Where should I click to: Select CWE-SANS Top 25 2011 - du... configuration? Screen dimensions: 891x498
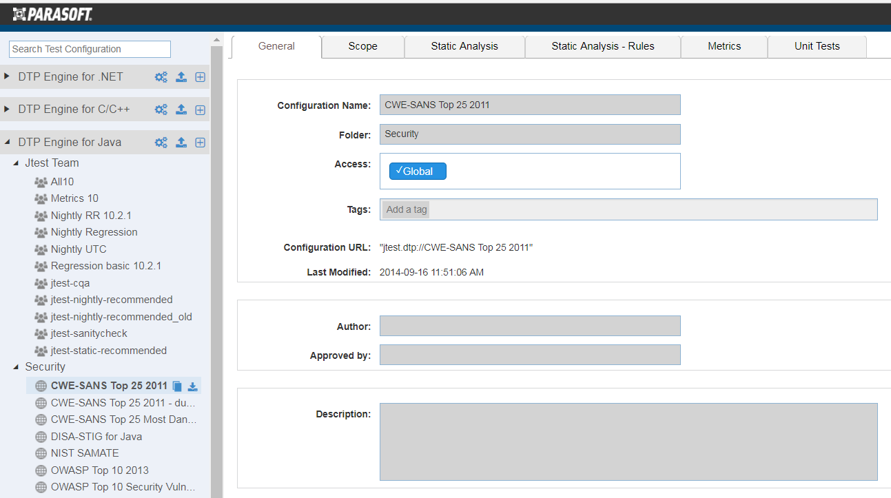pyautogui.click(x=123, y=403)
